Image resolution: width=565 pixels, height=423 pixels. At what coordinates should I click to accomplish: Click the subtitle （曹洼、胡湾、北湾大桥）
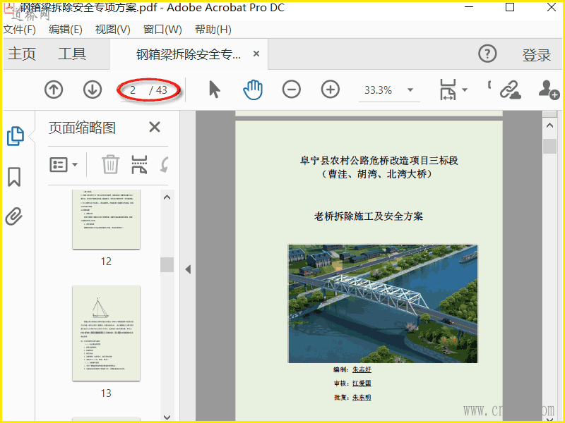[376, 174]
